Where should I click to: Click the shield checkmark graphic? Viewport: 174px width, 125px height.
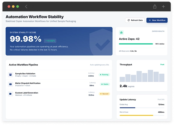pyautogui.click(x=101, y=42)
